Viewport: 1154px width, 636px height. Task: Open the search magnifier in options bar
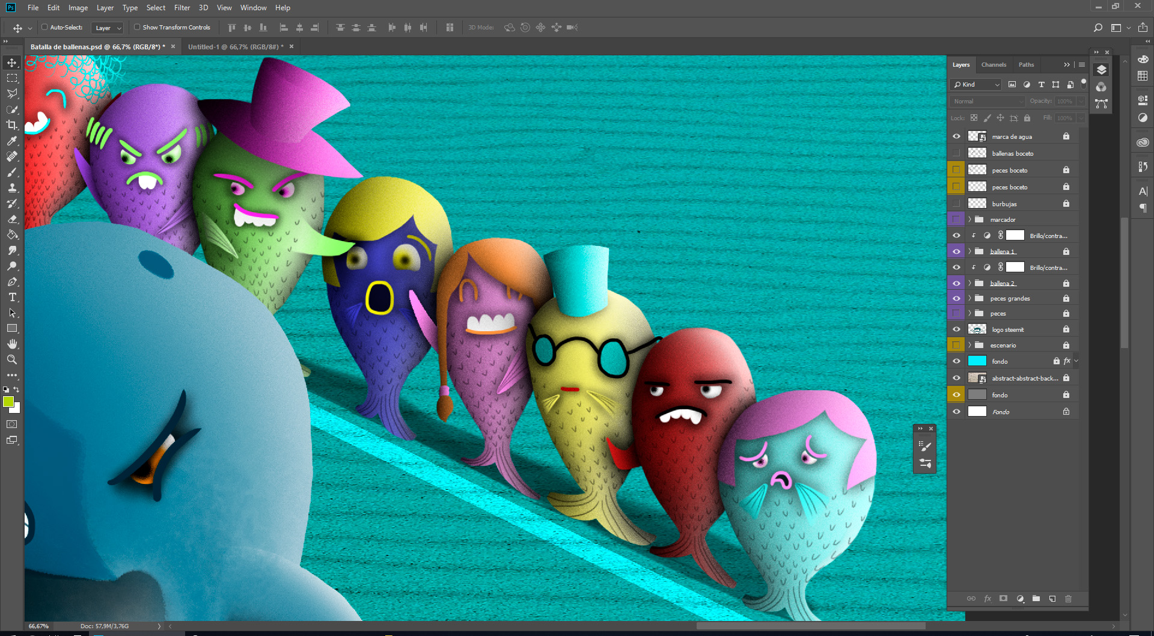[x=1098, y=28]
